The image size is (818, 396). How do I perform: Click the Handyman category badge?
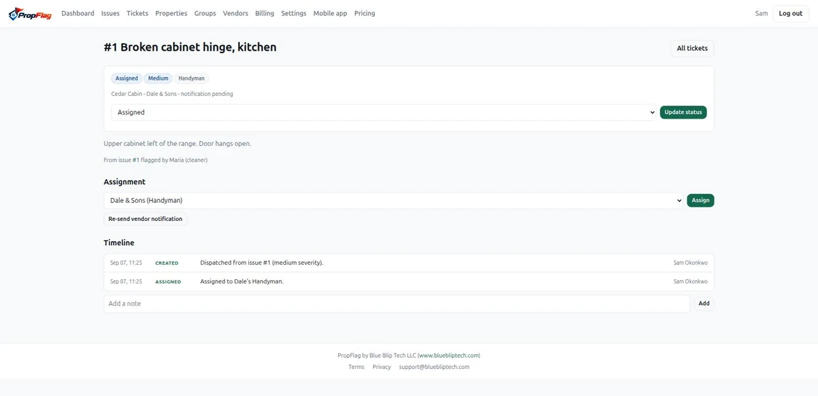pyautogui.click(x=191, y=78)
